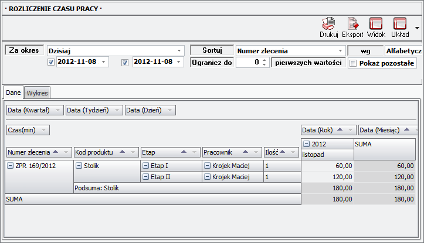Open the Numer zlecenia sort dropdown
This screenshot has height=243, width=424.
click(340, 51)
